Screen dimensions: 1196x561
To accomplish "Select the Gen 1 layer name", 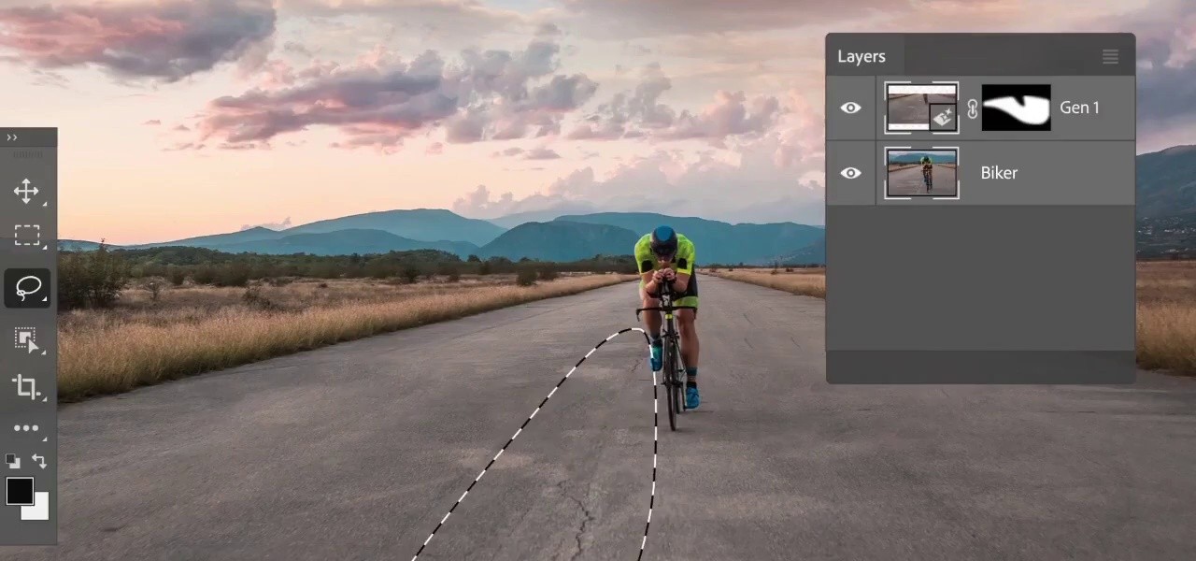I will pyautogui.click(x=1079, y=108).
